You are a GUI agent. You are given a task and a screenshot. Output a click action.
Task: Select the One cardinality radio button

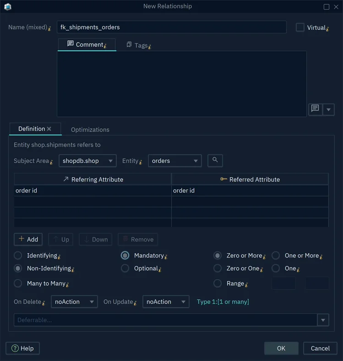click(276, 268)
